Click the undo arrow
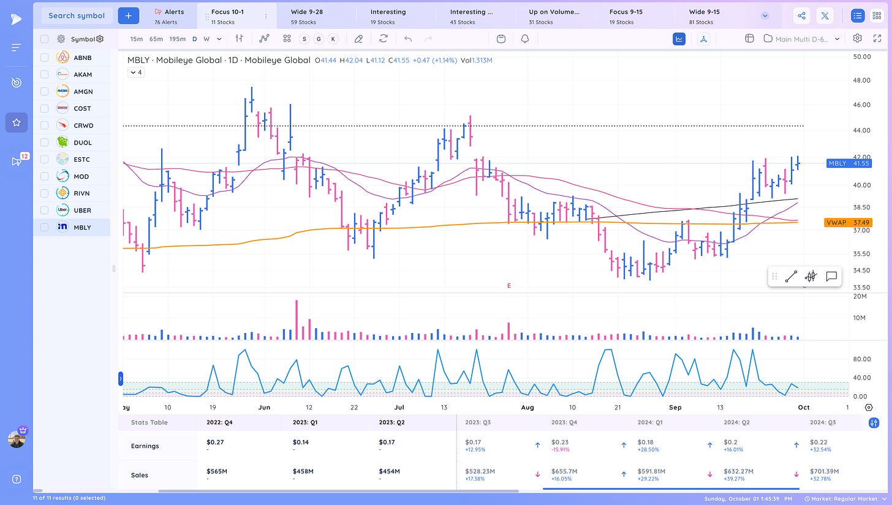This screenshot has height=505, width=892. [408, 39]
